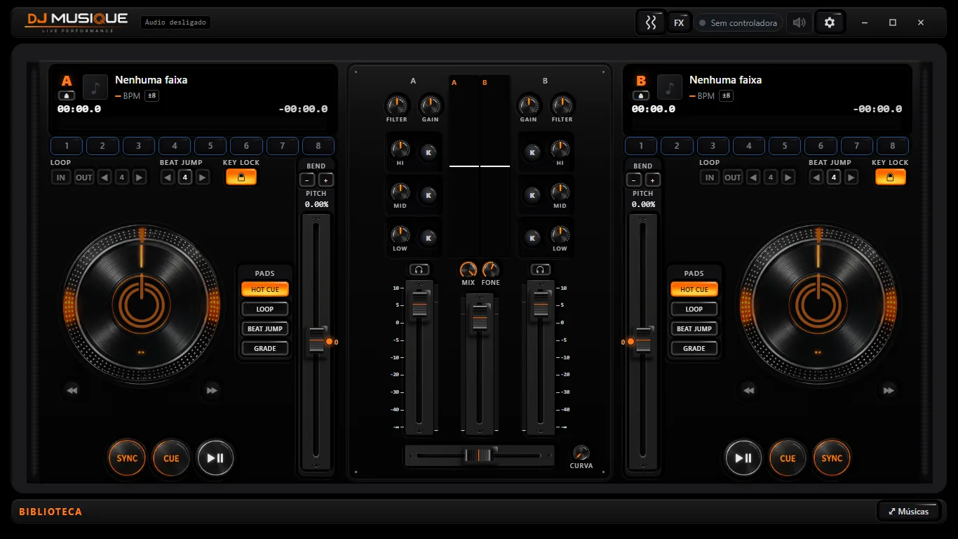958x539 pixels.
Task: Select deck B HOT CUE pad mode
Action: point(694,289)
